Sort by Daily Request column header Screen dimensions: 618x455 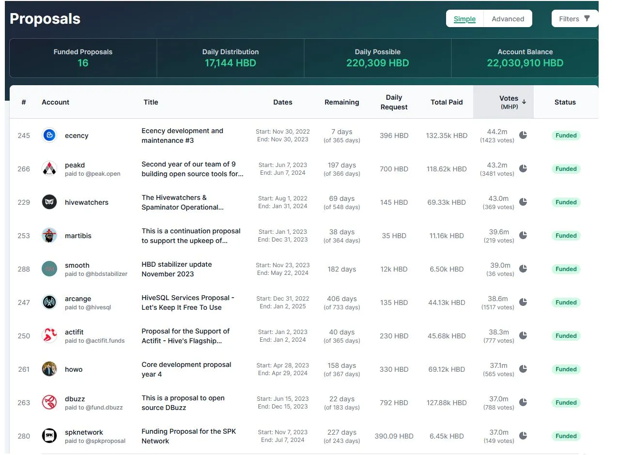(394, 102)
